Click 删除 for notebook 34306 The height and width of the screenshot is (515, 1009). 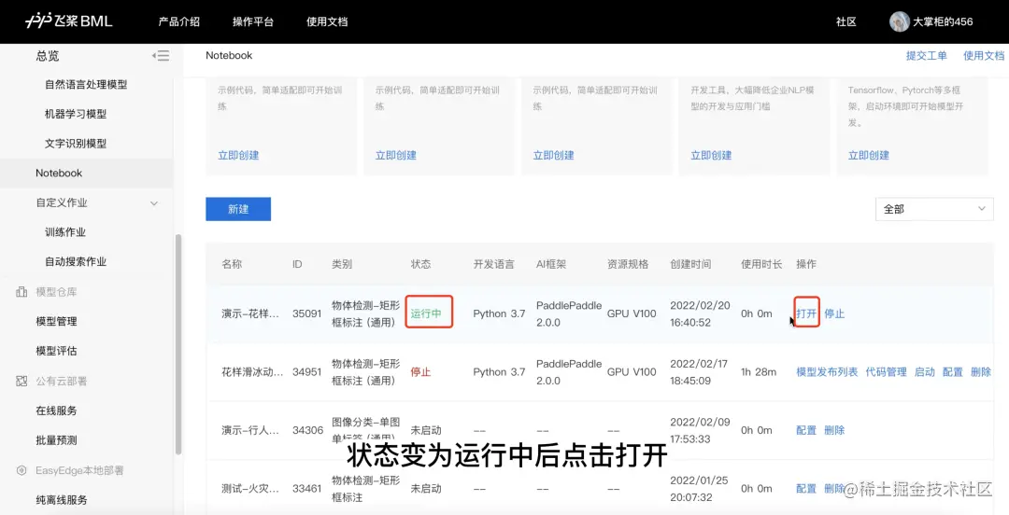[x=834, y=430]
